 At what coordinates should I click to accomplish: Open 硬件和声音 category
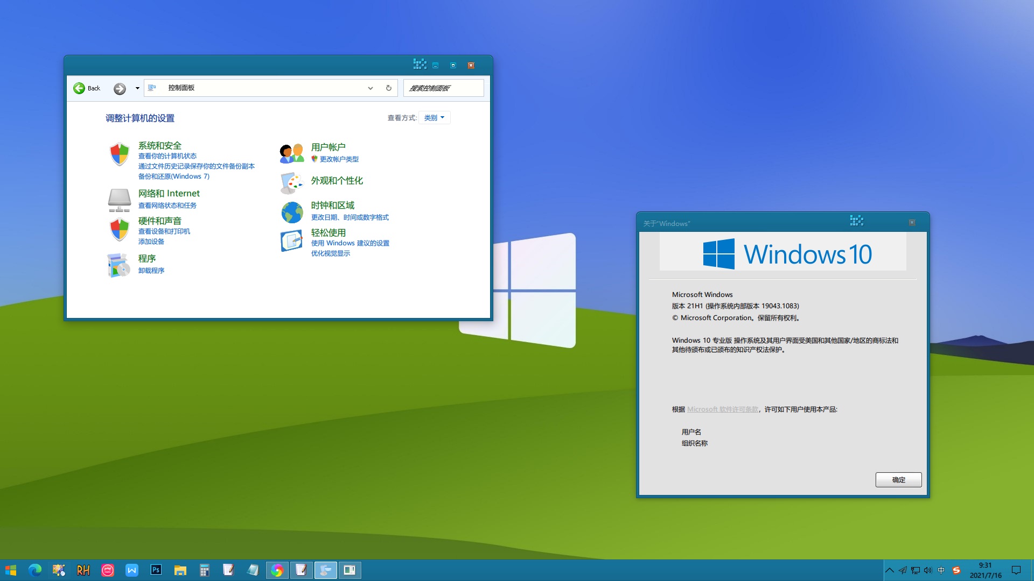click(x=160, y=221)
